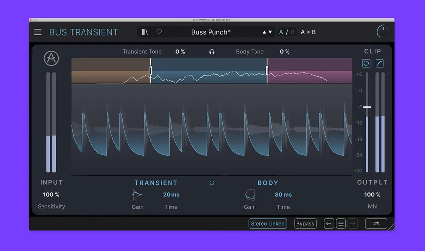Click the Bypass button

305,224
